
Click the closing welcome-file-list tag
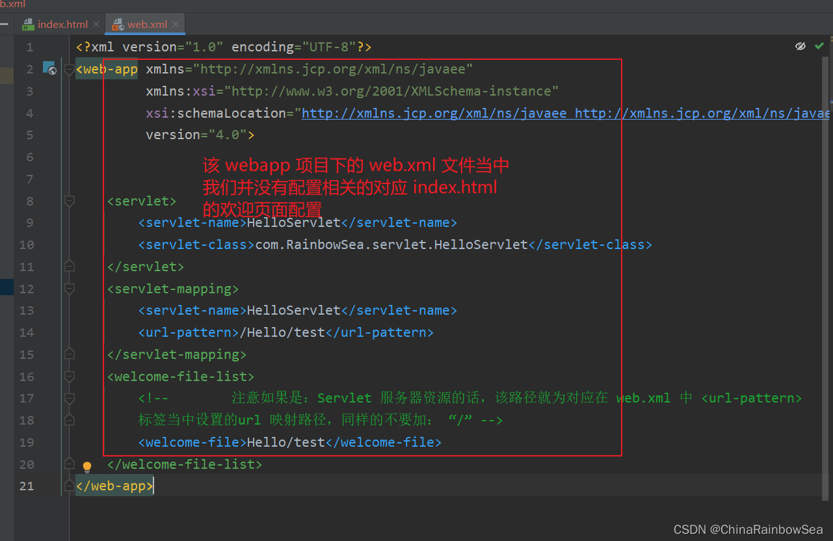[x=185, y=464]
